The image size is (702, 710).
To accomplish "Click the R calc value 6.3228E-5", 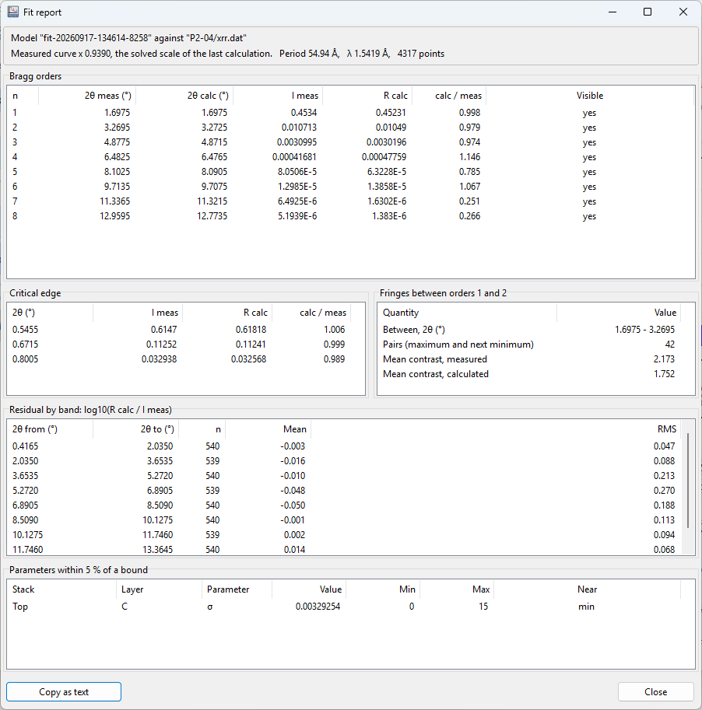I will (387, 172).
